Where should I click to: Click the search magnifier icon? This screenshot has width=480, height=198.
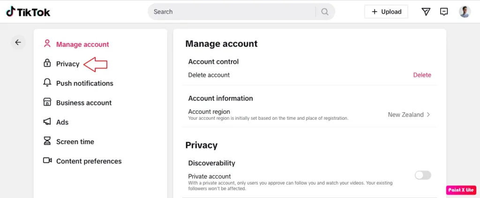324,12
